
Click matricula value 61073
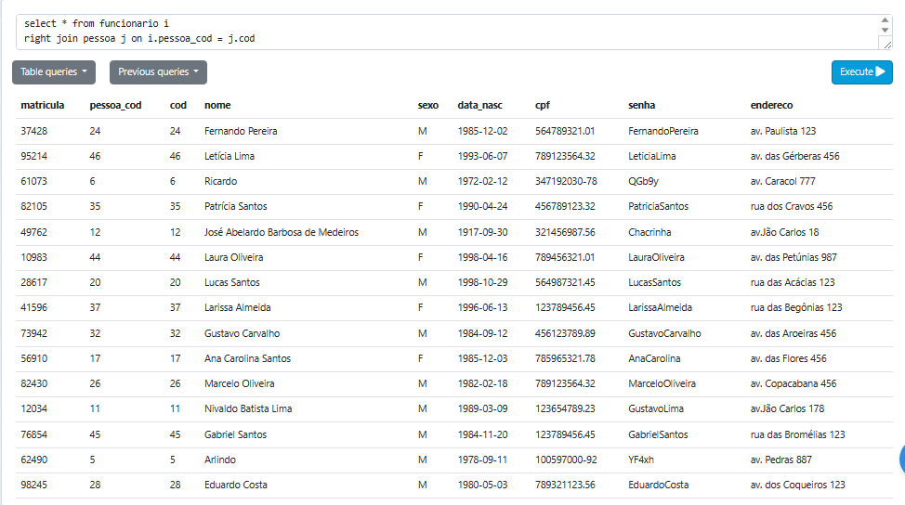point(34,181)
